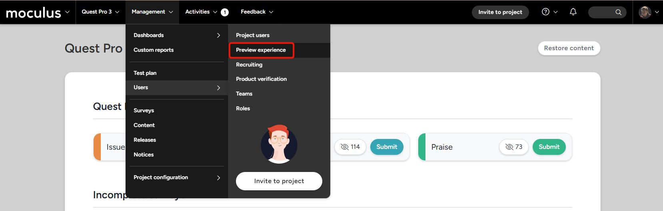Open the user profile avatar

[645, 12]
